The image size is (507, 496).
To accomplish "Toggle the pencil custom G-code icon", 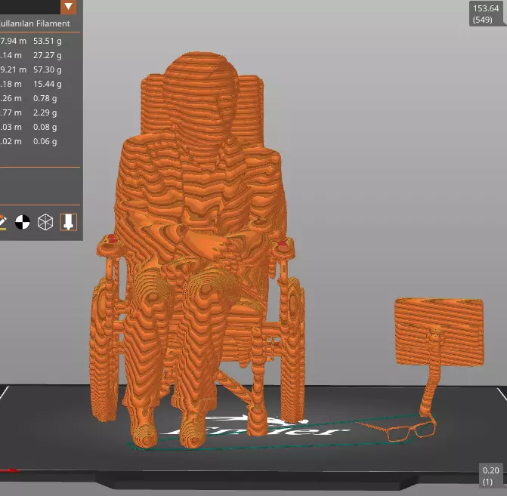I will click(2, 222).
